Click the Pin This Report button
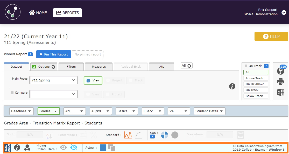This screenshot has width=289, height=154. [x=53, y=54]
